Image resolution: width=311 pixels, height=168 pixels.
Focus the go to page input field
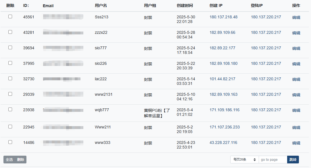click(x=273, y=159)
